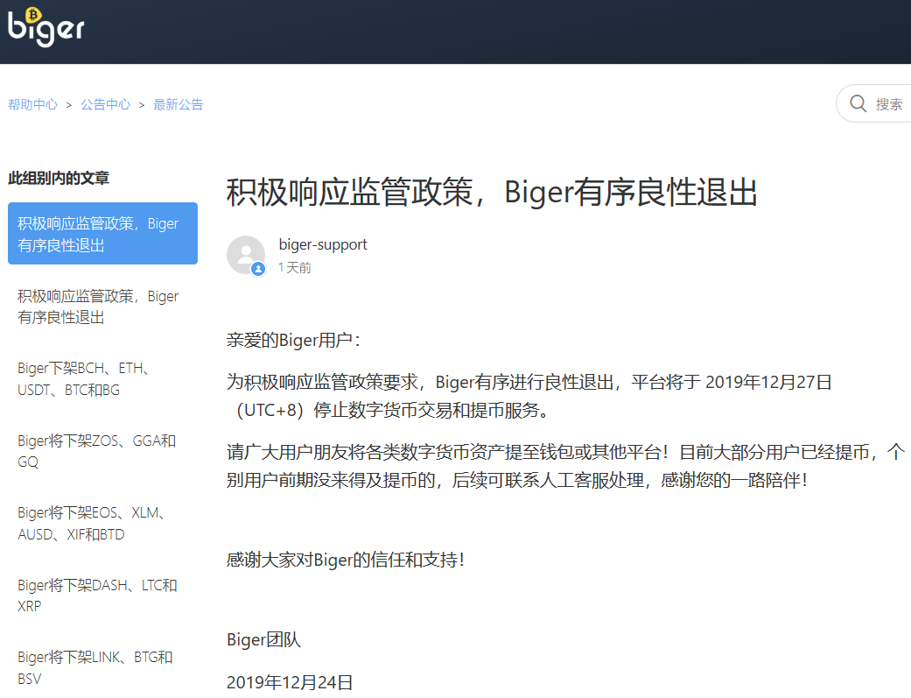Click the user badge on the avatar

[258, 269]
